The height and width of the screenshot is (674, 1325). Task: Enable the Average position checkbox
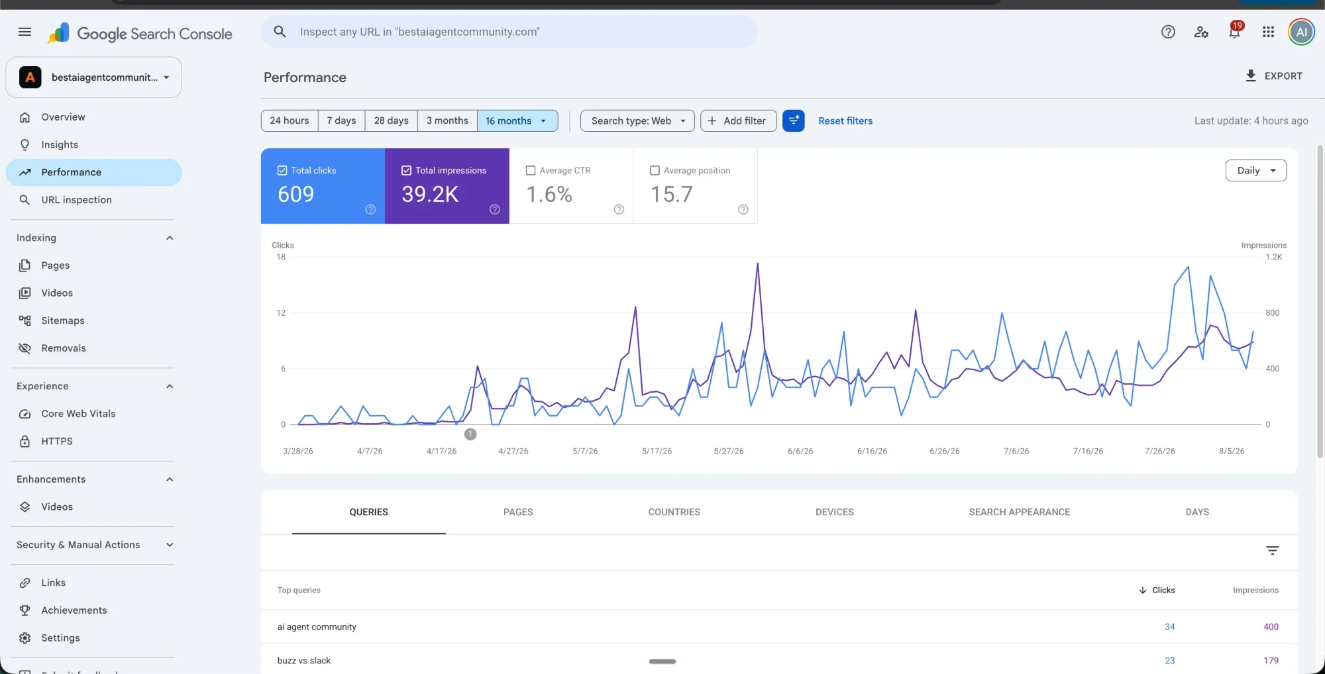coord(655,170)
